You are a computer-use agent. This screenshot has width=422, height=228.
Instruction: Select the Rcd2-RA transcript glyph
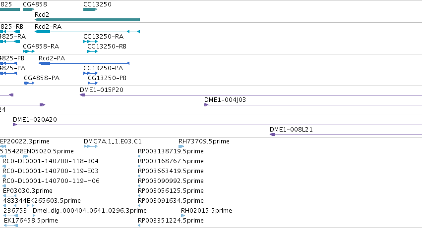tap(87, 32)
